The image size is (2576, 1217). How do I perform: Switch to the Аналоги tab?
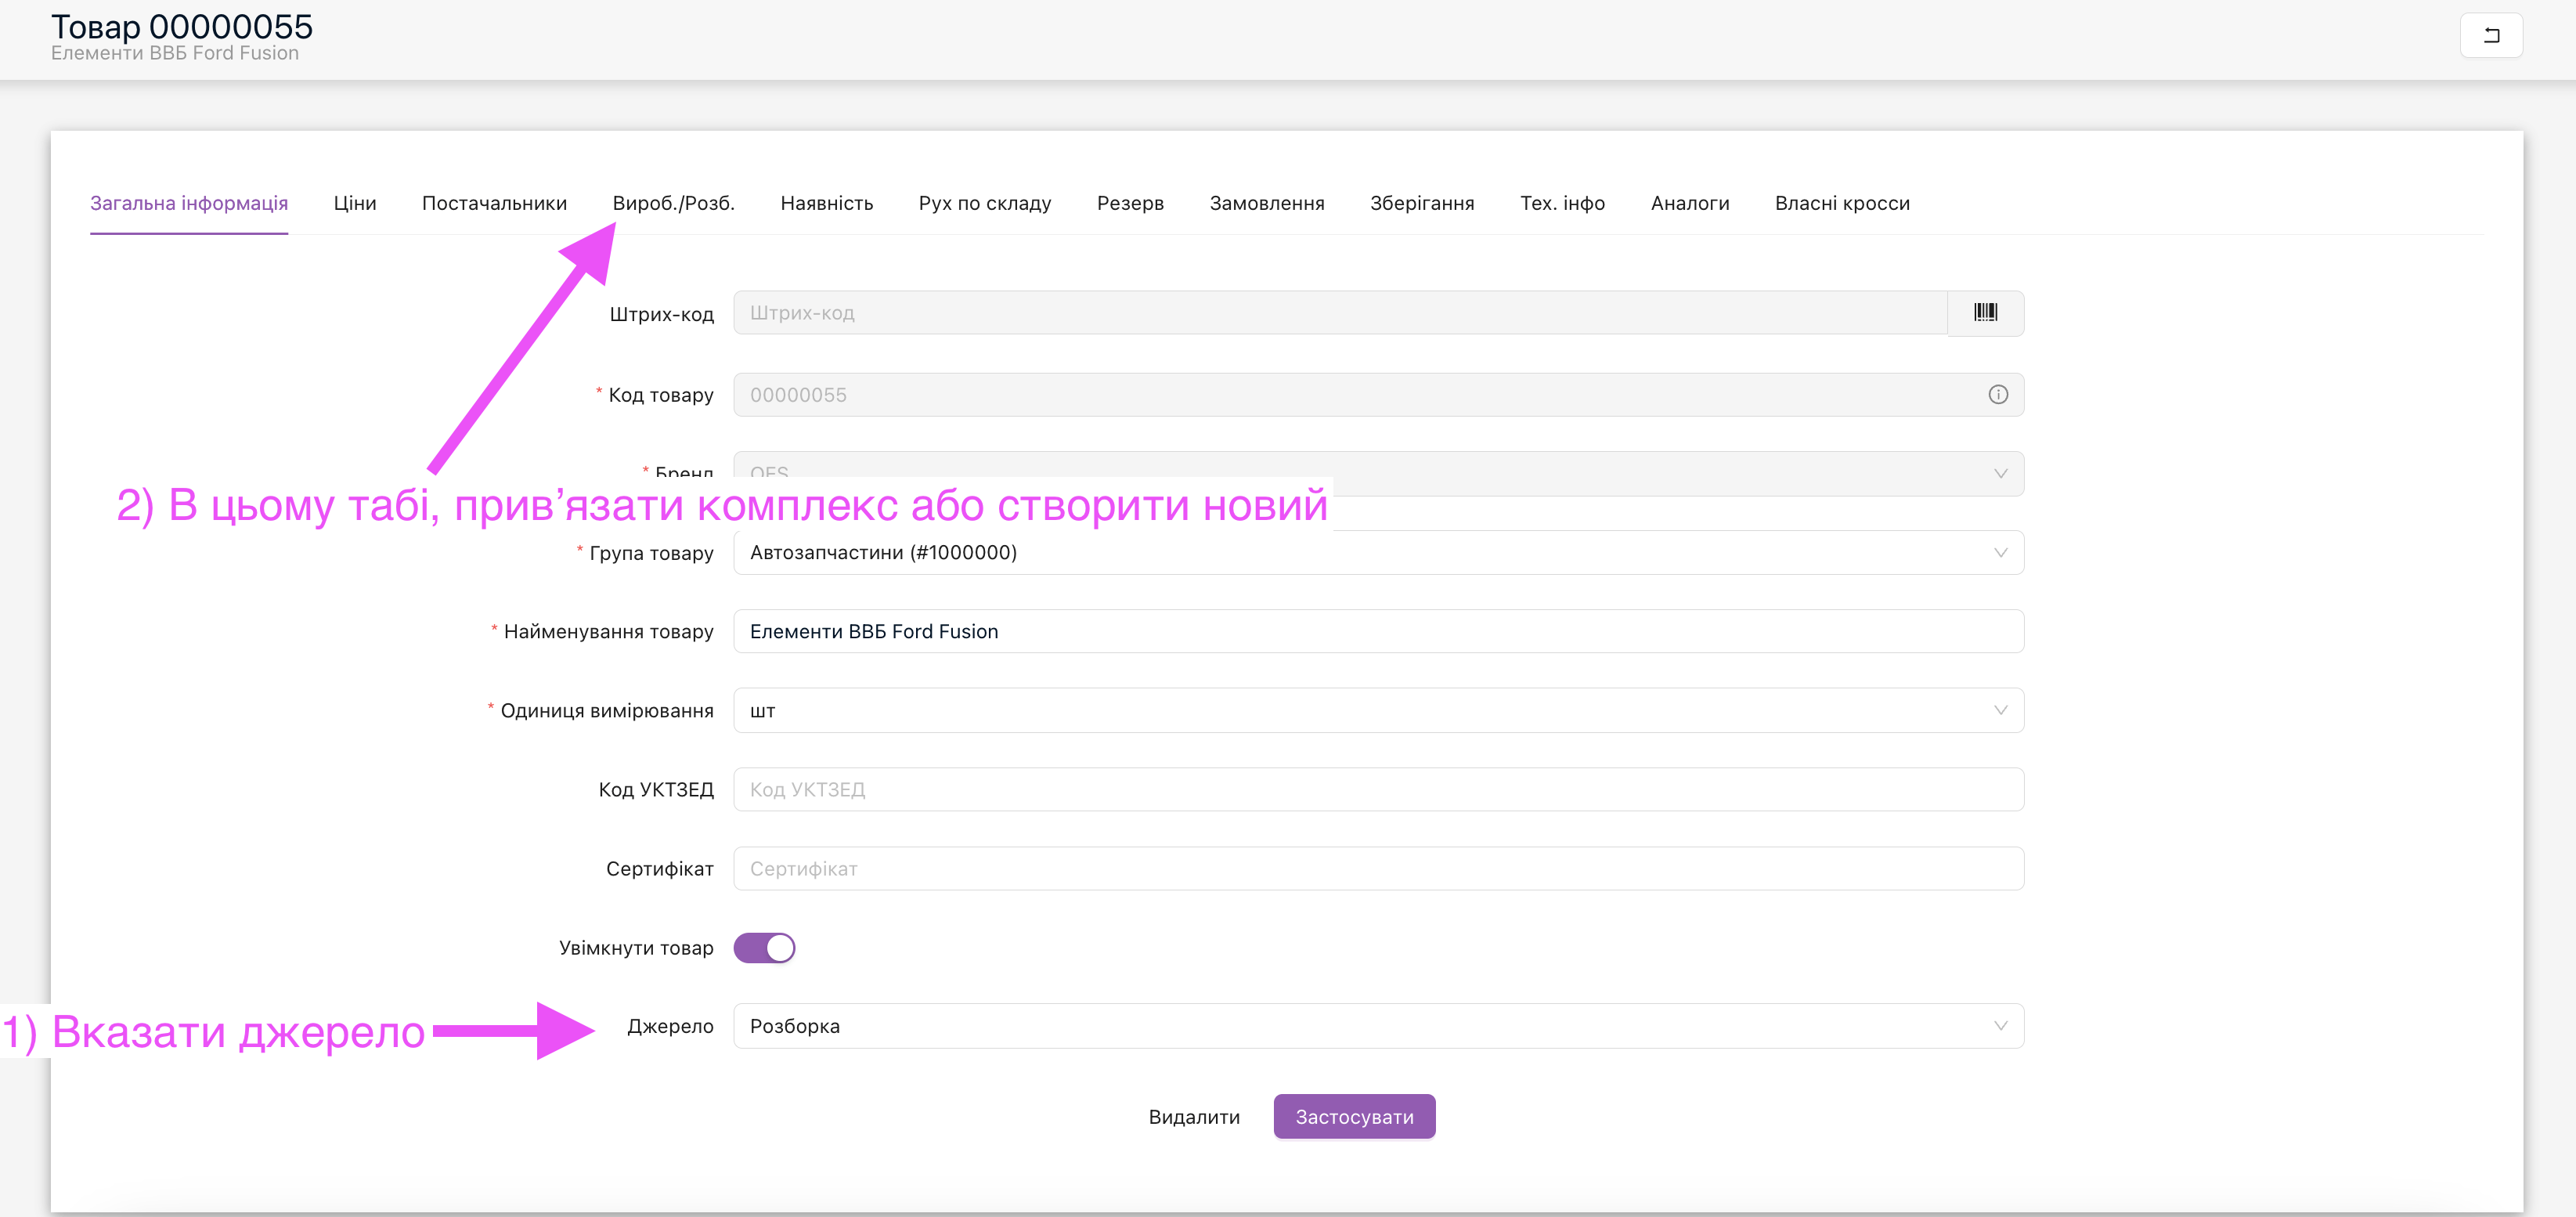click(x=1689, y=203)
